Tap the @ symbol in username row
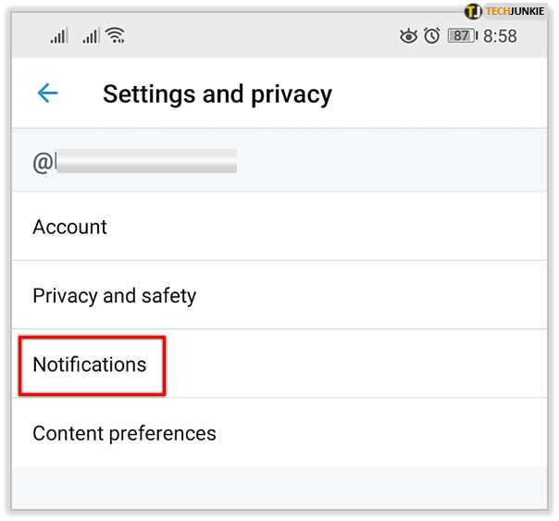The image size is (559, 521). tap(42, 162)
